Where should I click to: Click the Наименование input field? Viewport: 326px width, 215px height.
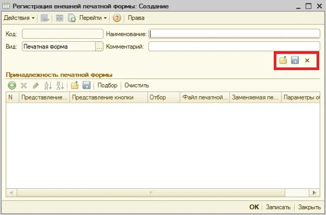click(234, 33)
